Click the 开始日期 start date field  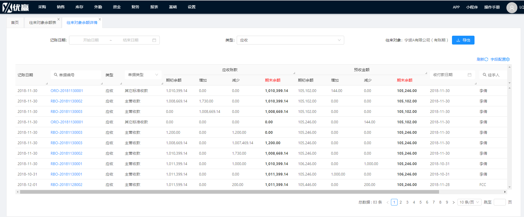point(91,40)
